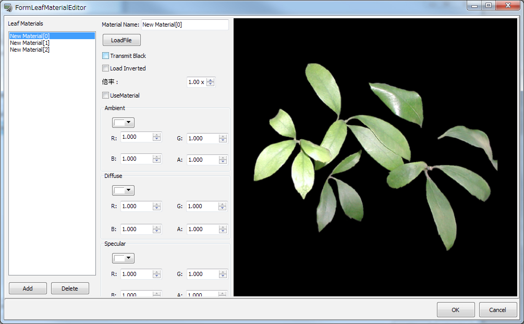Confirm with the OK button
The width and height of the screenshot is (524, 324).
[456, 309]
